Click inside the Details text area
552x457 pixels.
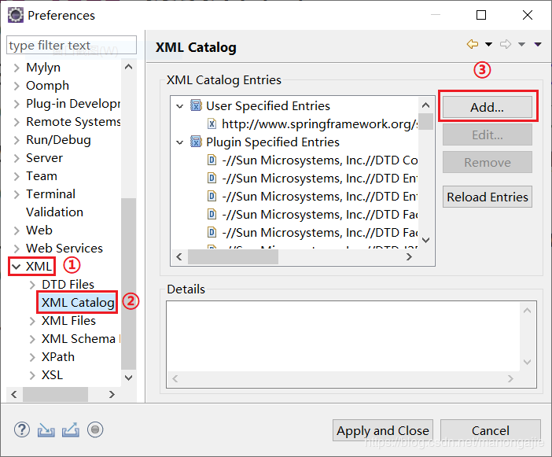tap(344, 336)
